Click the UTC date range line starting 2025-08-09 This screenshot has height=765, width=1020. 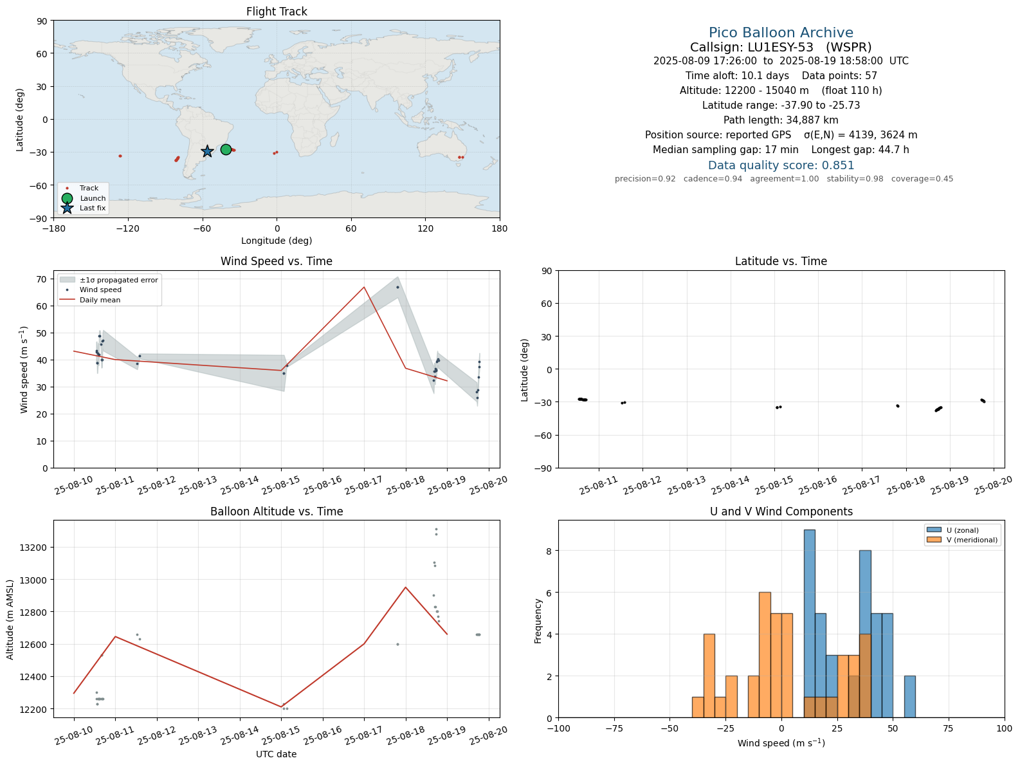[781, 61]
